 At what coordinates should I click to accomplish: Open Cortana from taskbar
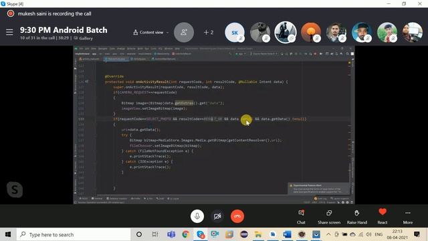point(139,234)
